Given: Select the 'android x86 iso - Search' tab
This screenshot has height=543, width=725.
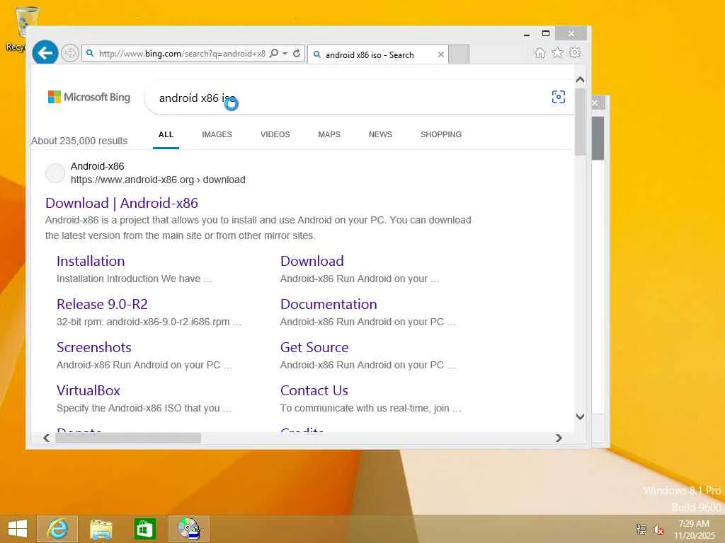Looking at the screenshot, I should (x=377, y=54).
